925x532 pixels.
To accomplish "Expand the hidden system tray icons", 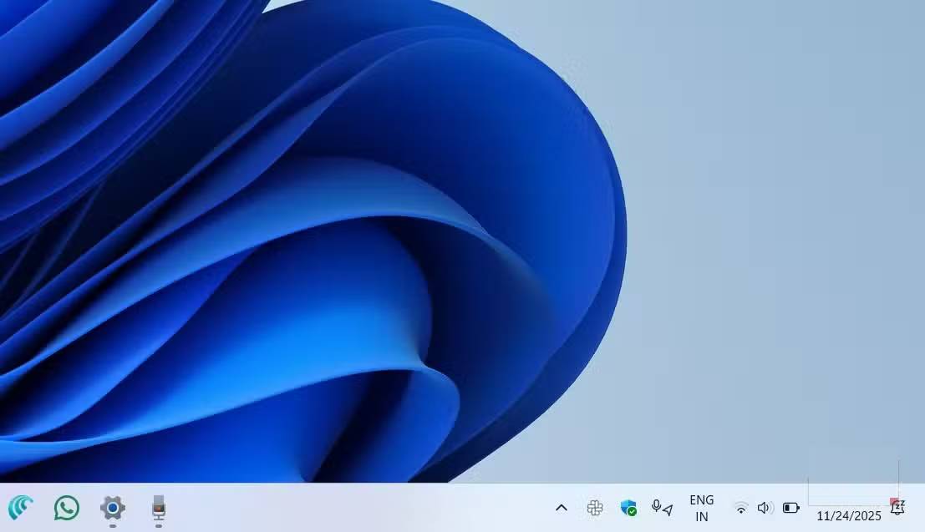I will pos(561,507).
